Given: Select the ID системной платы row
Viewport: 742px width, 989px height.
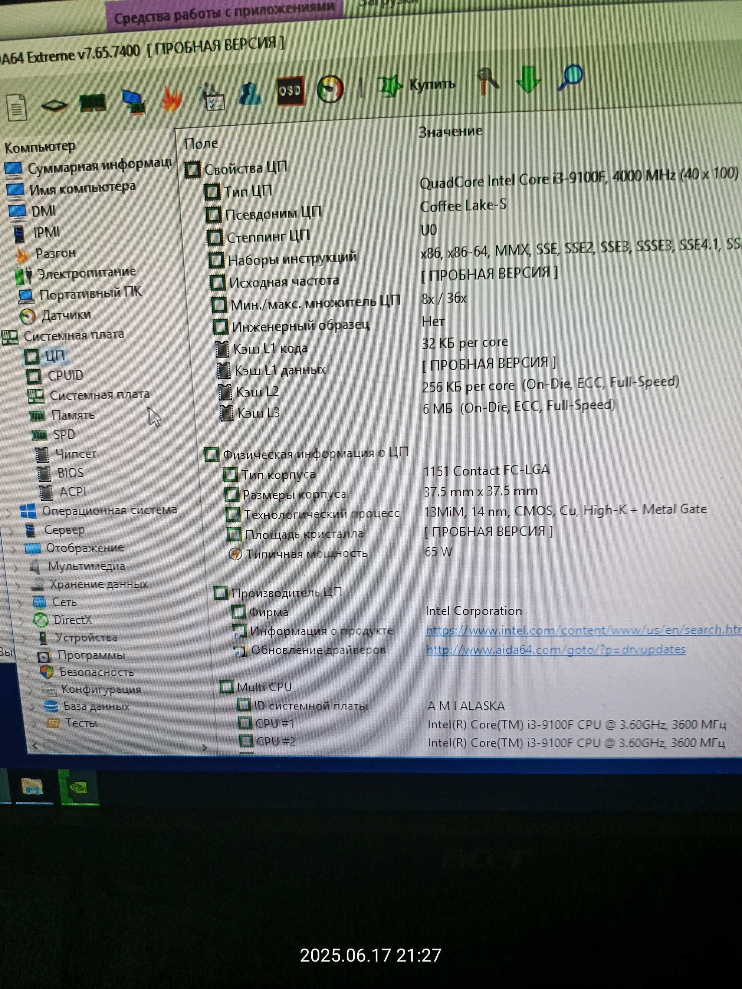Looking at the screenshot, I should [370, 706].
